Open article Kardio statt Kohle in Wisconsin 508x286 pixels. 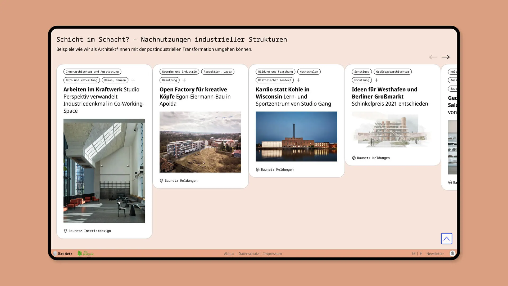[x=293, y=97]
